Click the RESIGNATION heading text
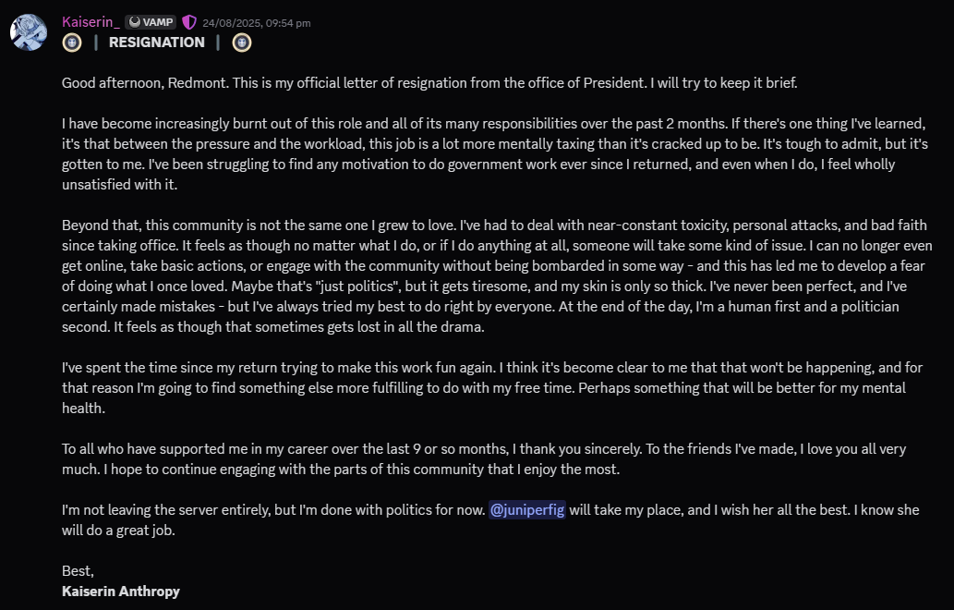Viewport: 954px width, 610px height. pos(157,43)
